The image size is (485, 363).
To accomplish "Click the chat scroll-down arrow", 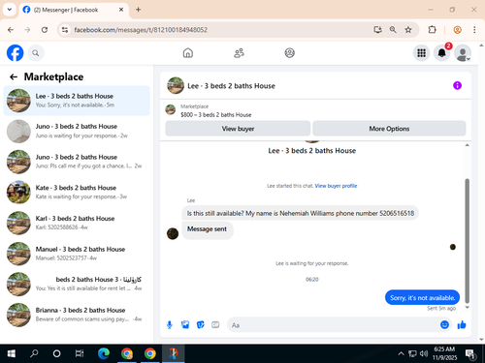I will pos(467,308).
